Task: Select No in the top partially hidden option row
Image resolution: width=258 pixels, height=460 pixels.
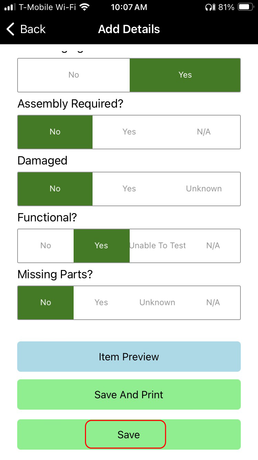Action: click(x=74, y=75)
